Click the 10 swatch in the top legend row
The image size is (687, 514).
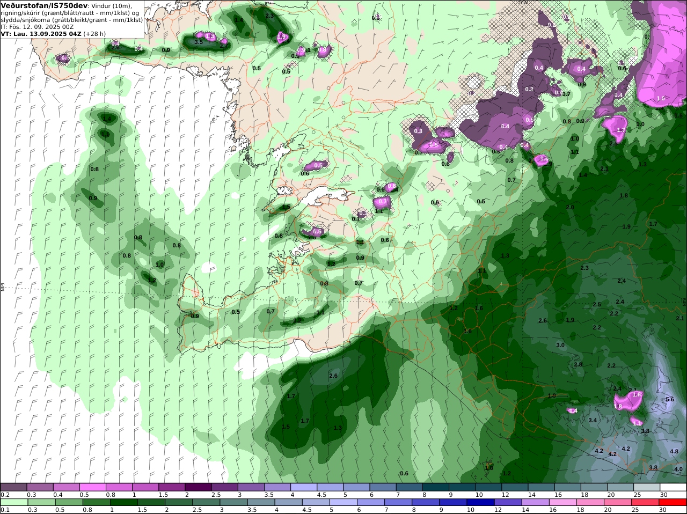488,487
